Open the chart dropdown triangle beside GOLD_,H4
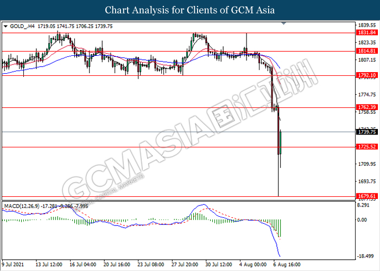 point(5,27)
